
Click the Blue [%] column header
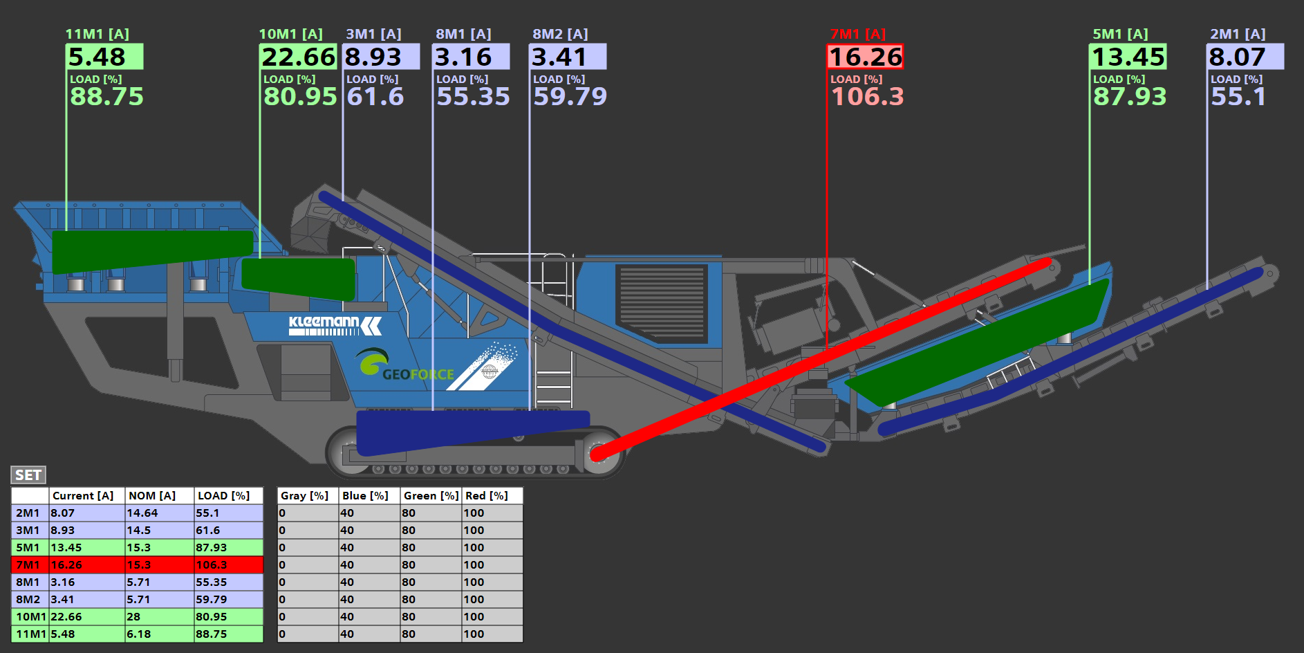369,495
